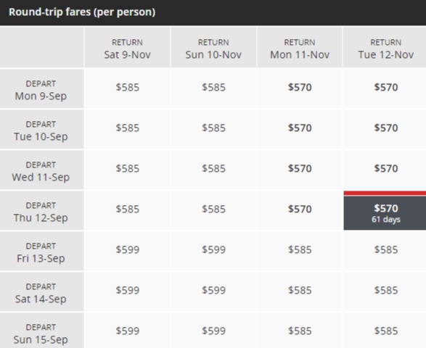
Task: Choose $585 fare Fri 13-Sep, return Tue 12-Nov
Action: [385, 249]
